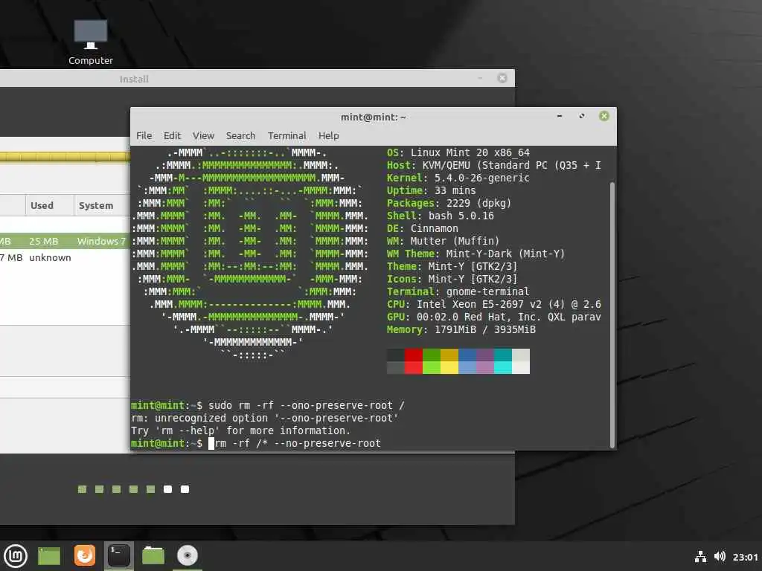Open the terminal Search menu
Image resolution: width=762 pixels, height=571 pixels.
pyautogui.click(x=240, y=136)
